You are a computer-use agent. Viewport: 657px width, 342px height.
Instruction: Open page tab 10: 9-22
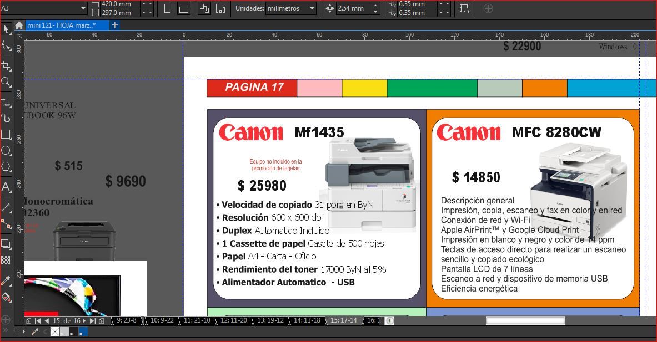[x=162, y=320]
